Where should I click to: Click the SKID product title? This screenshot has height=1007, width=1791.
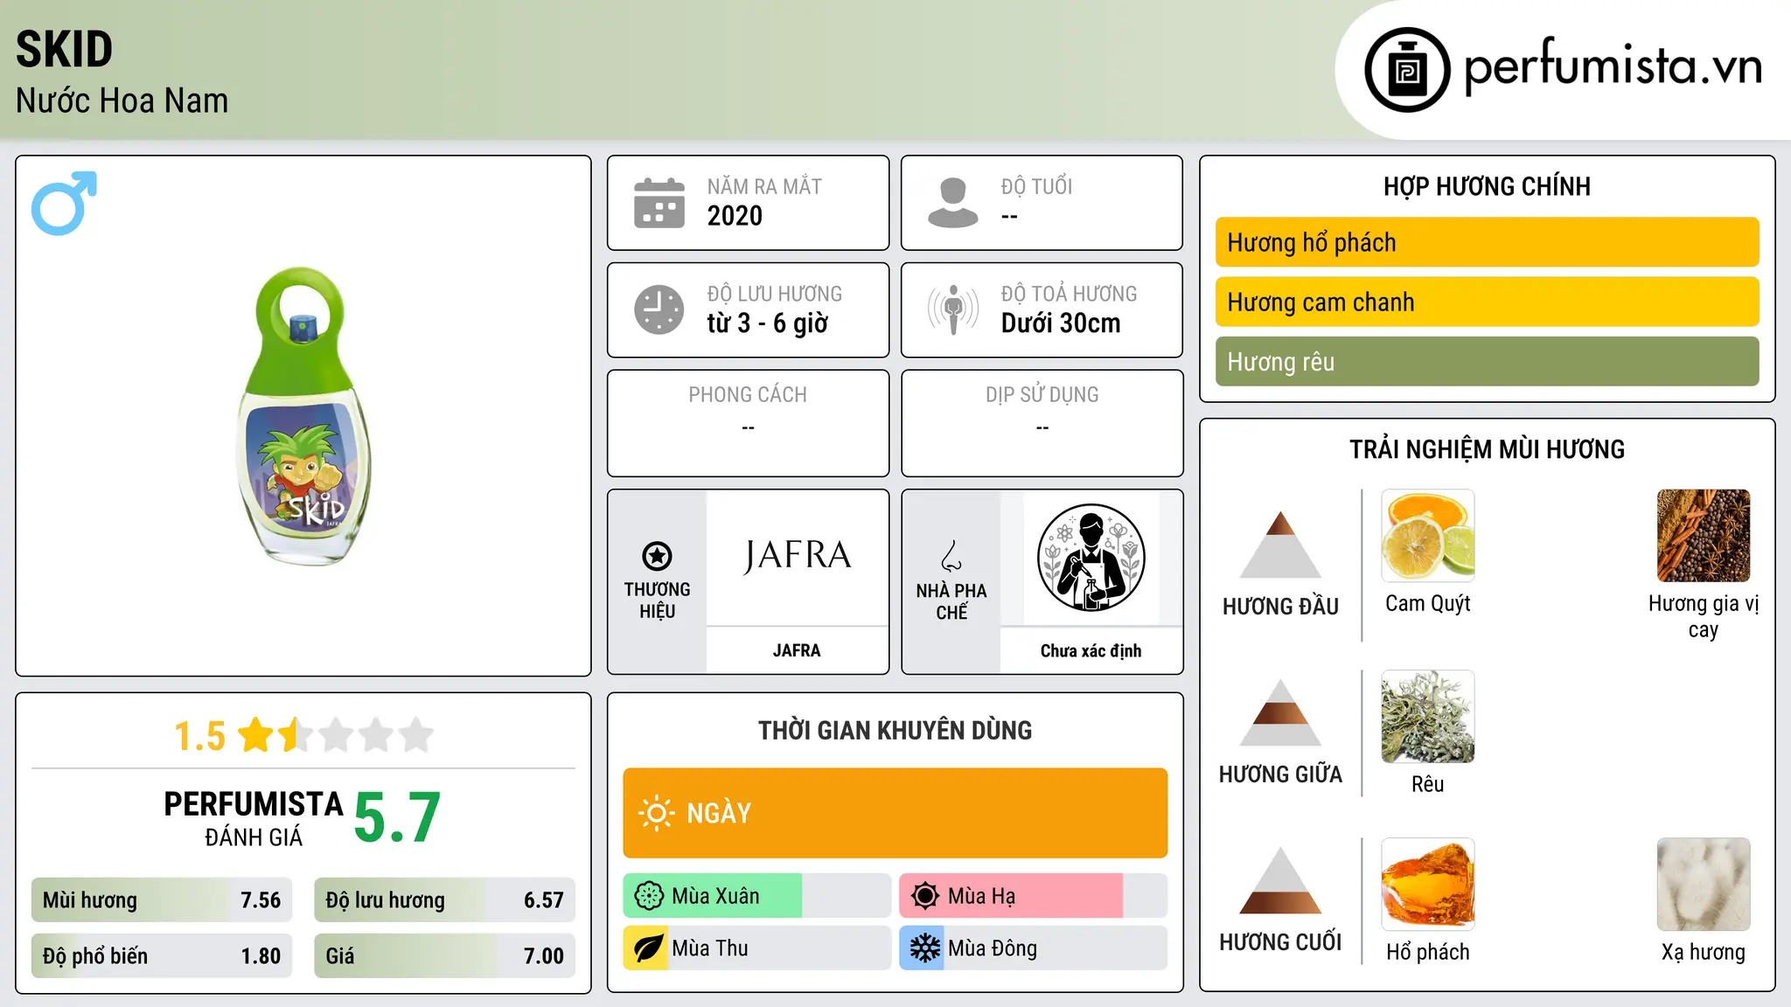pos(65,49)
